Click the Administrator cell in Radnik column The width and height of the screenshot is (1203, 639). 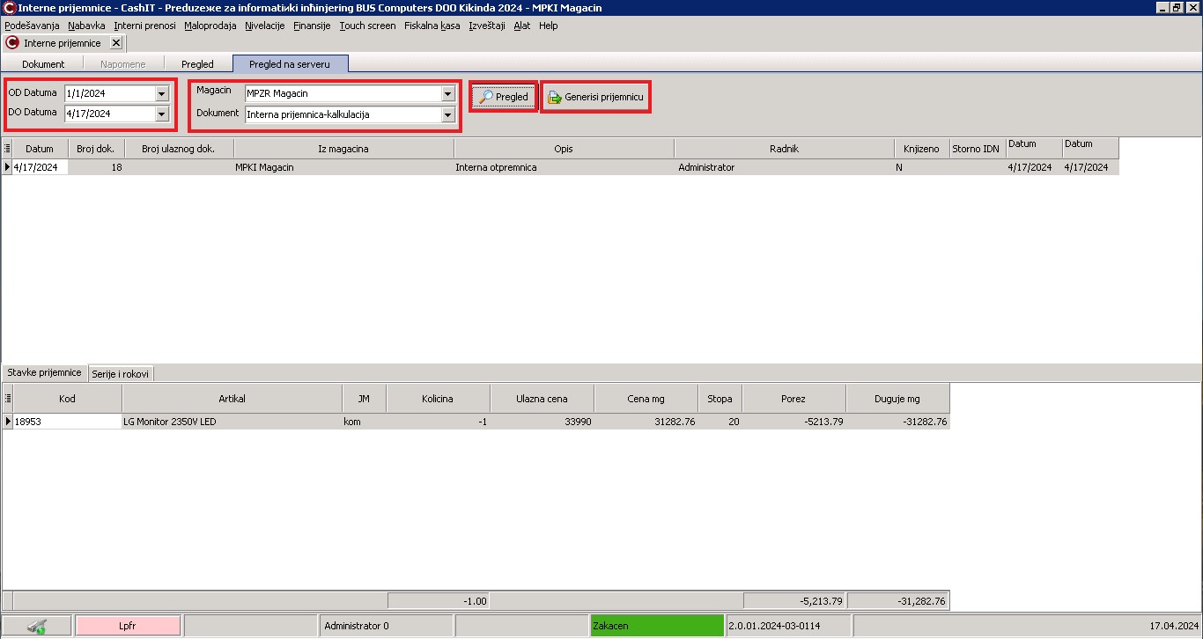(784, 167)
